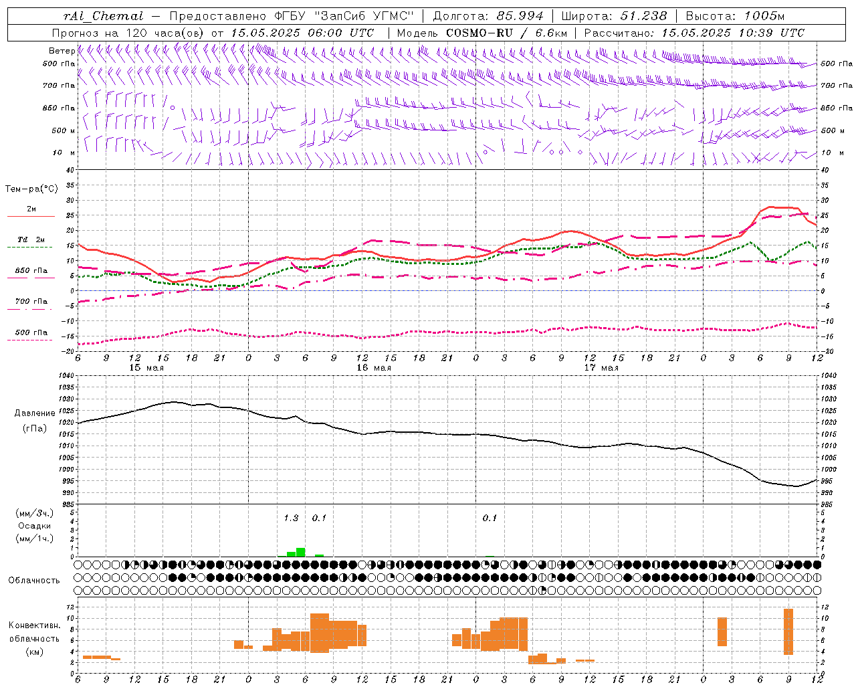Click the Td 2м dew point legend entry

tap(31, 239)
